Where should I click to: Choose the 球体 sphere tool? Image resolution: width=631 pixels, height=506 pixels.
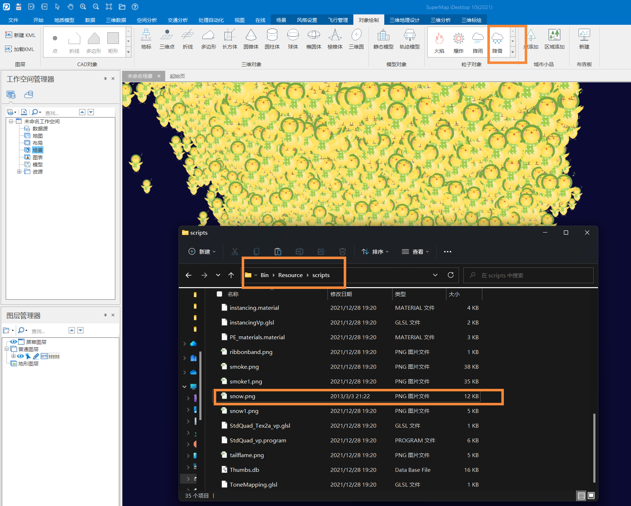(293, 40)
